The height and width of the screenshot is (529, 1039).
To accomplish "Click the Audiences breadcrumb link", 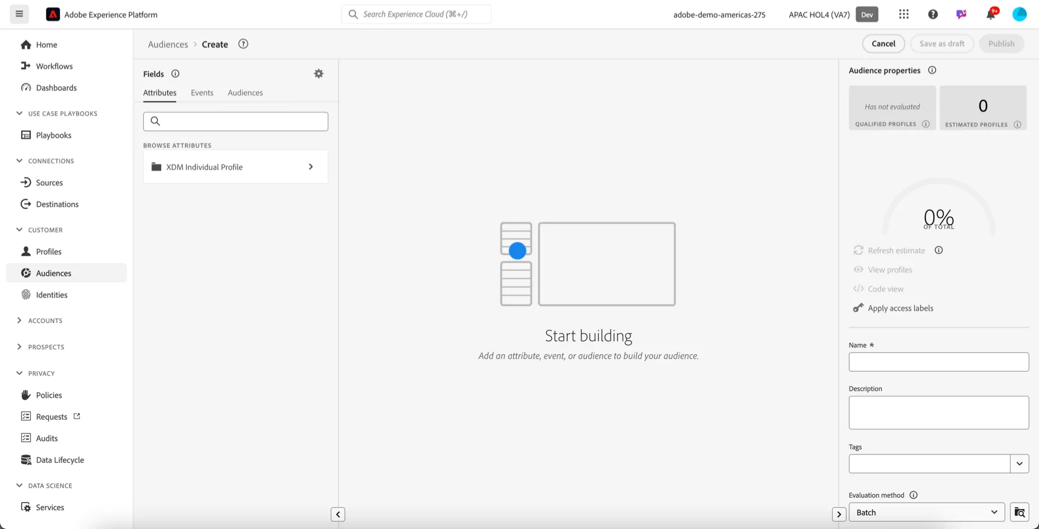I will tap(168, 44).
